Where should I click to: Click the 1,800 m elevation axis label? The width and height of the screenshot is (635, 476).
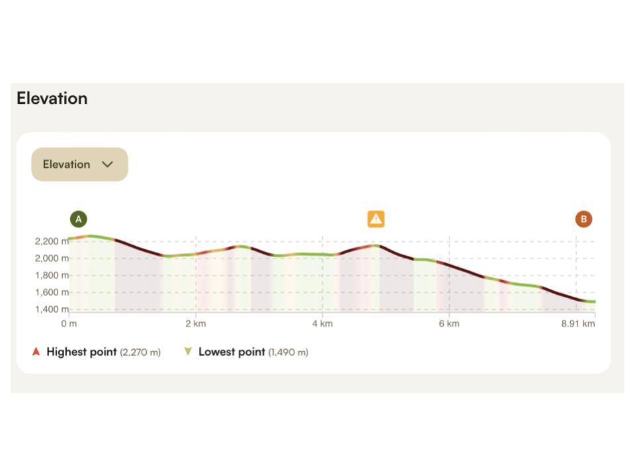click(x=51, y=275)
